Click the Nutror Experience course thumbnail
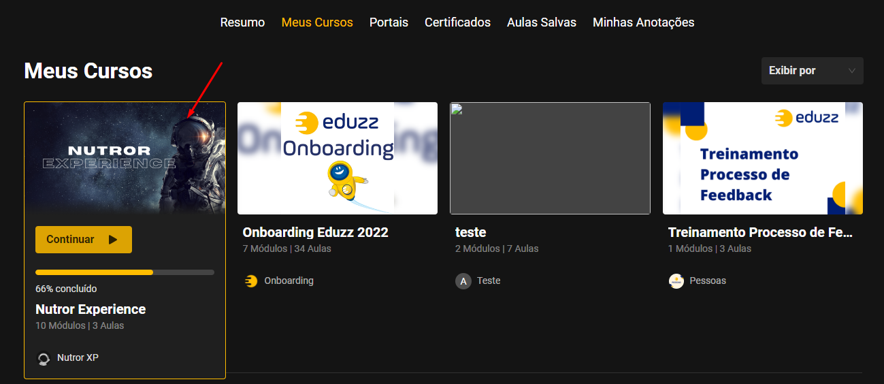This screenshot has height=384, width=884. tap(125, 159)
